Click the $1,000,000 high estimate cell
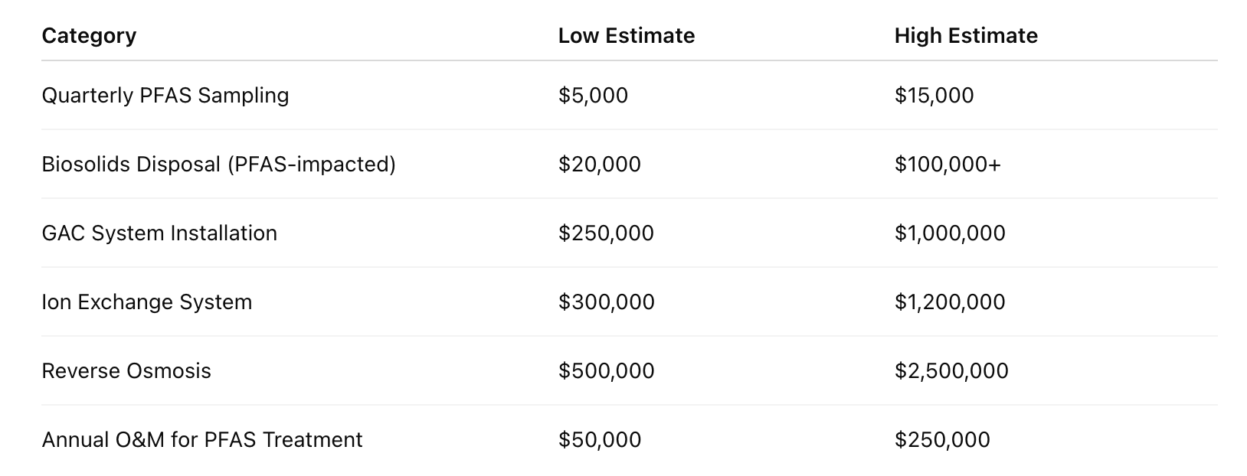 [x=950, y=233]
